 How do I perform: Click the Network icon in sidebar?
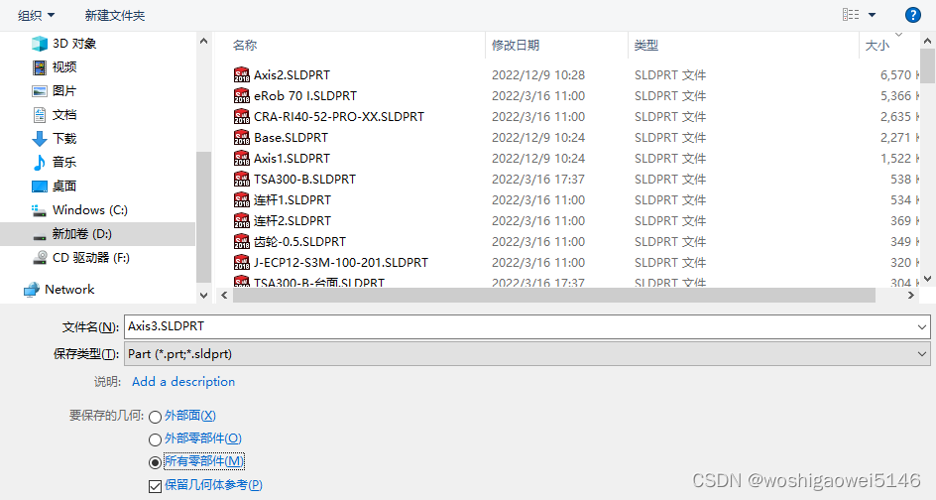pos(31,290)
